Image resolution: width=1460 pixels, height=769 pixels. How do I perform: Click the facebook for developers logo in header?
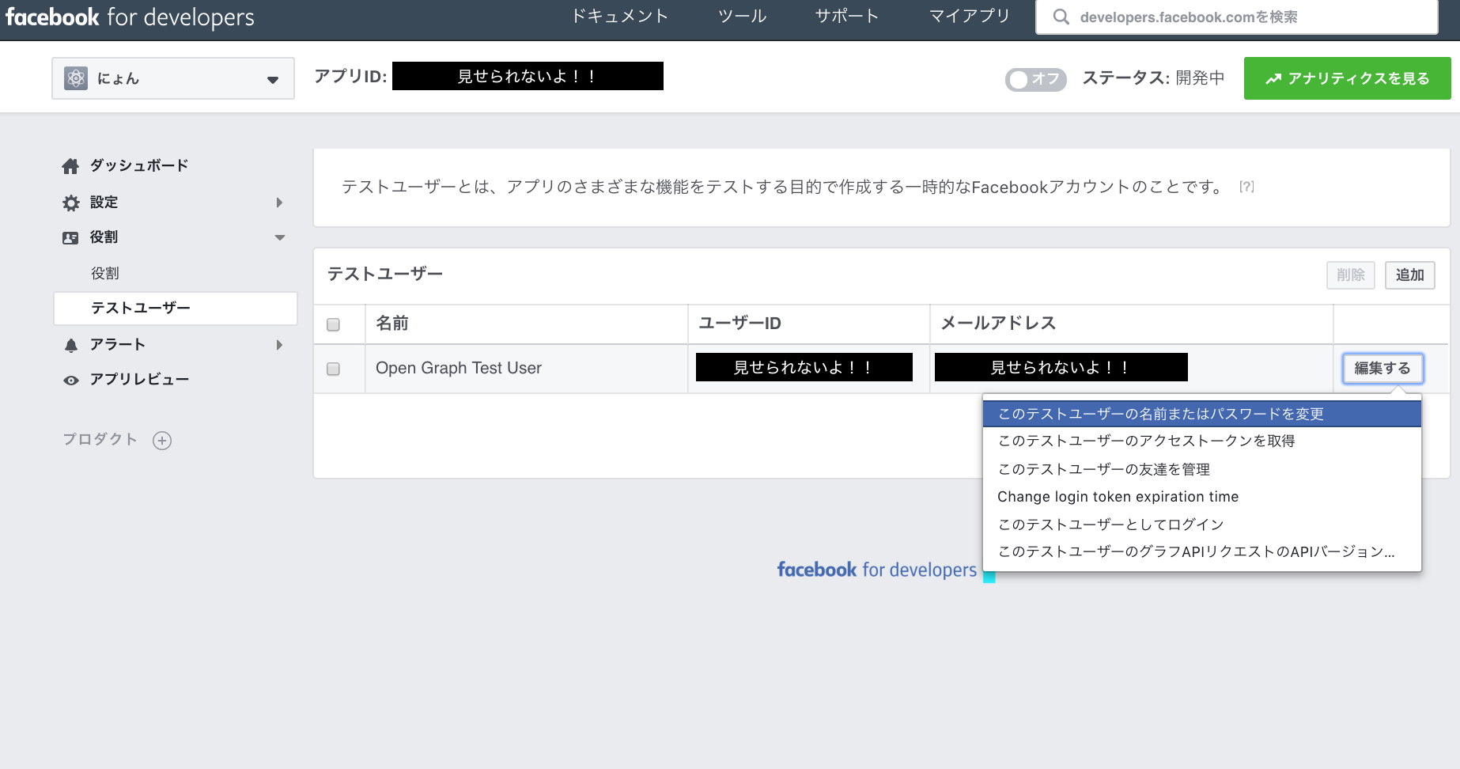pos(130,17)
